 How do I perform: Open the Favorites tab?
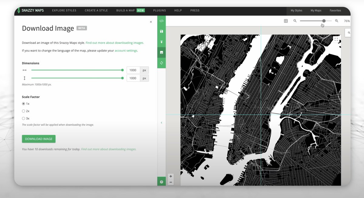(x=335, y=10)
